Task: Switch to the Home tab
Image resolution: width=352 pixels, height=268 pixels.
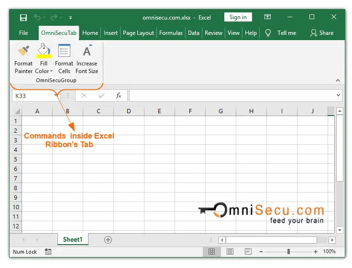Action: point(90,33)
